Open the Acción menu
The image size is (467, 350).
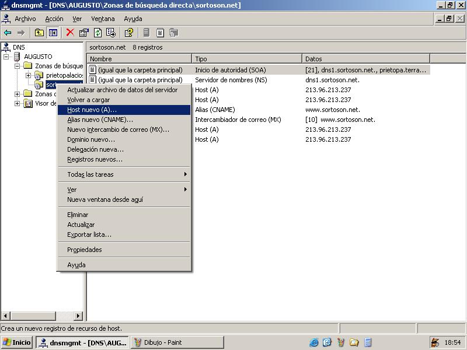tap(54, 19)
